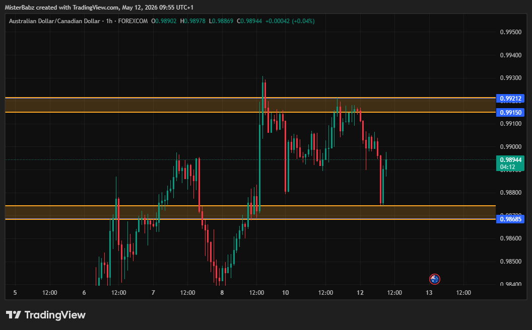Click the 0.99300 price axis label
The height and width of the screenshot is (330, 532).
pos(511,78)
